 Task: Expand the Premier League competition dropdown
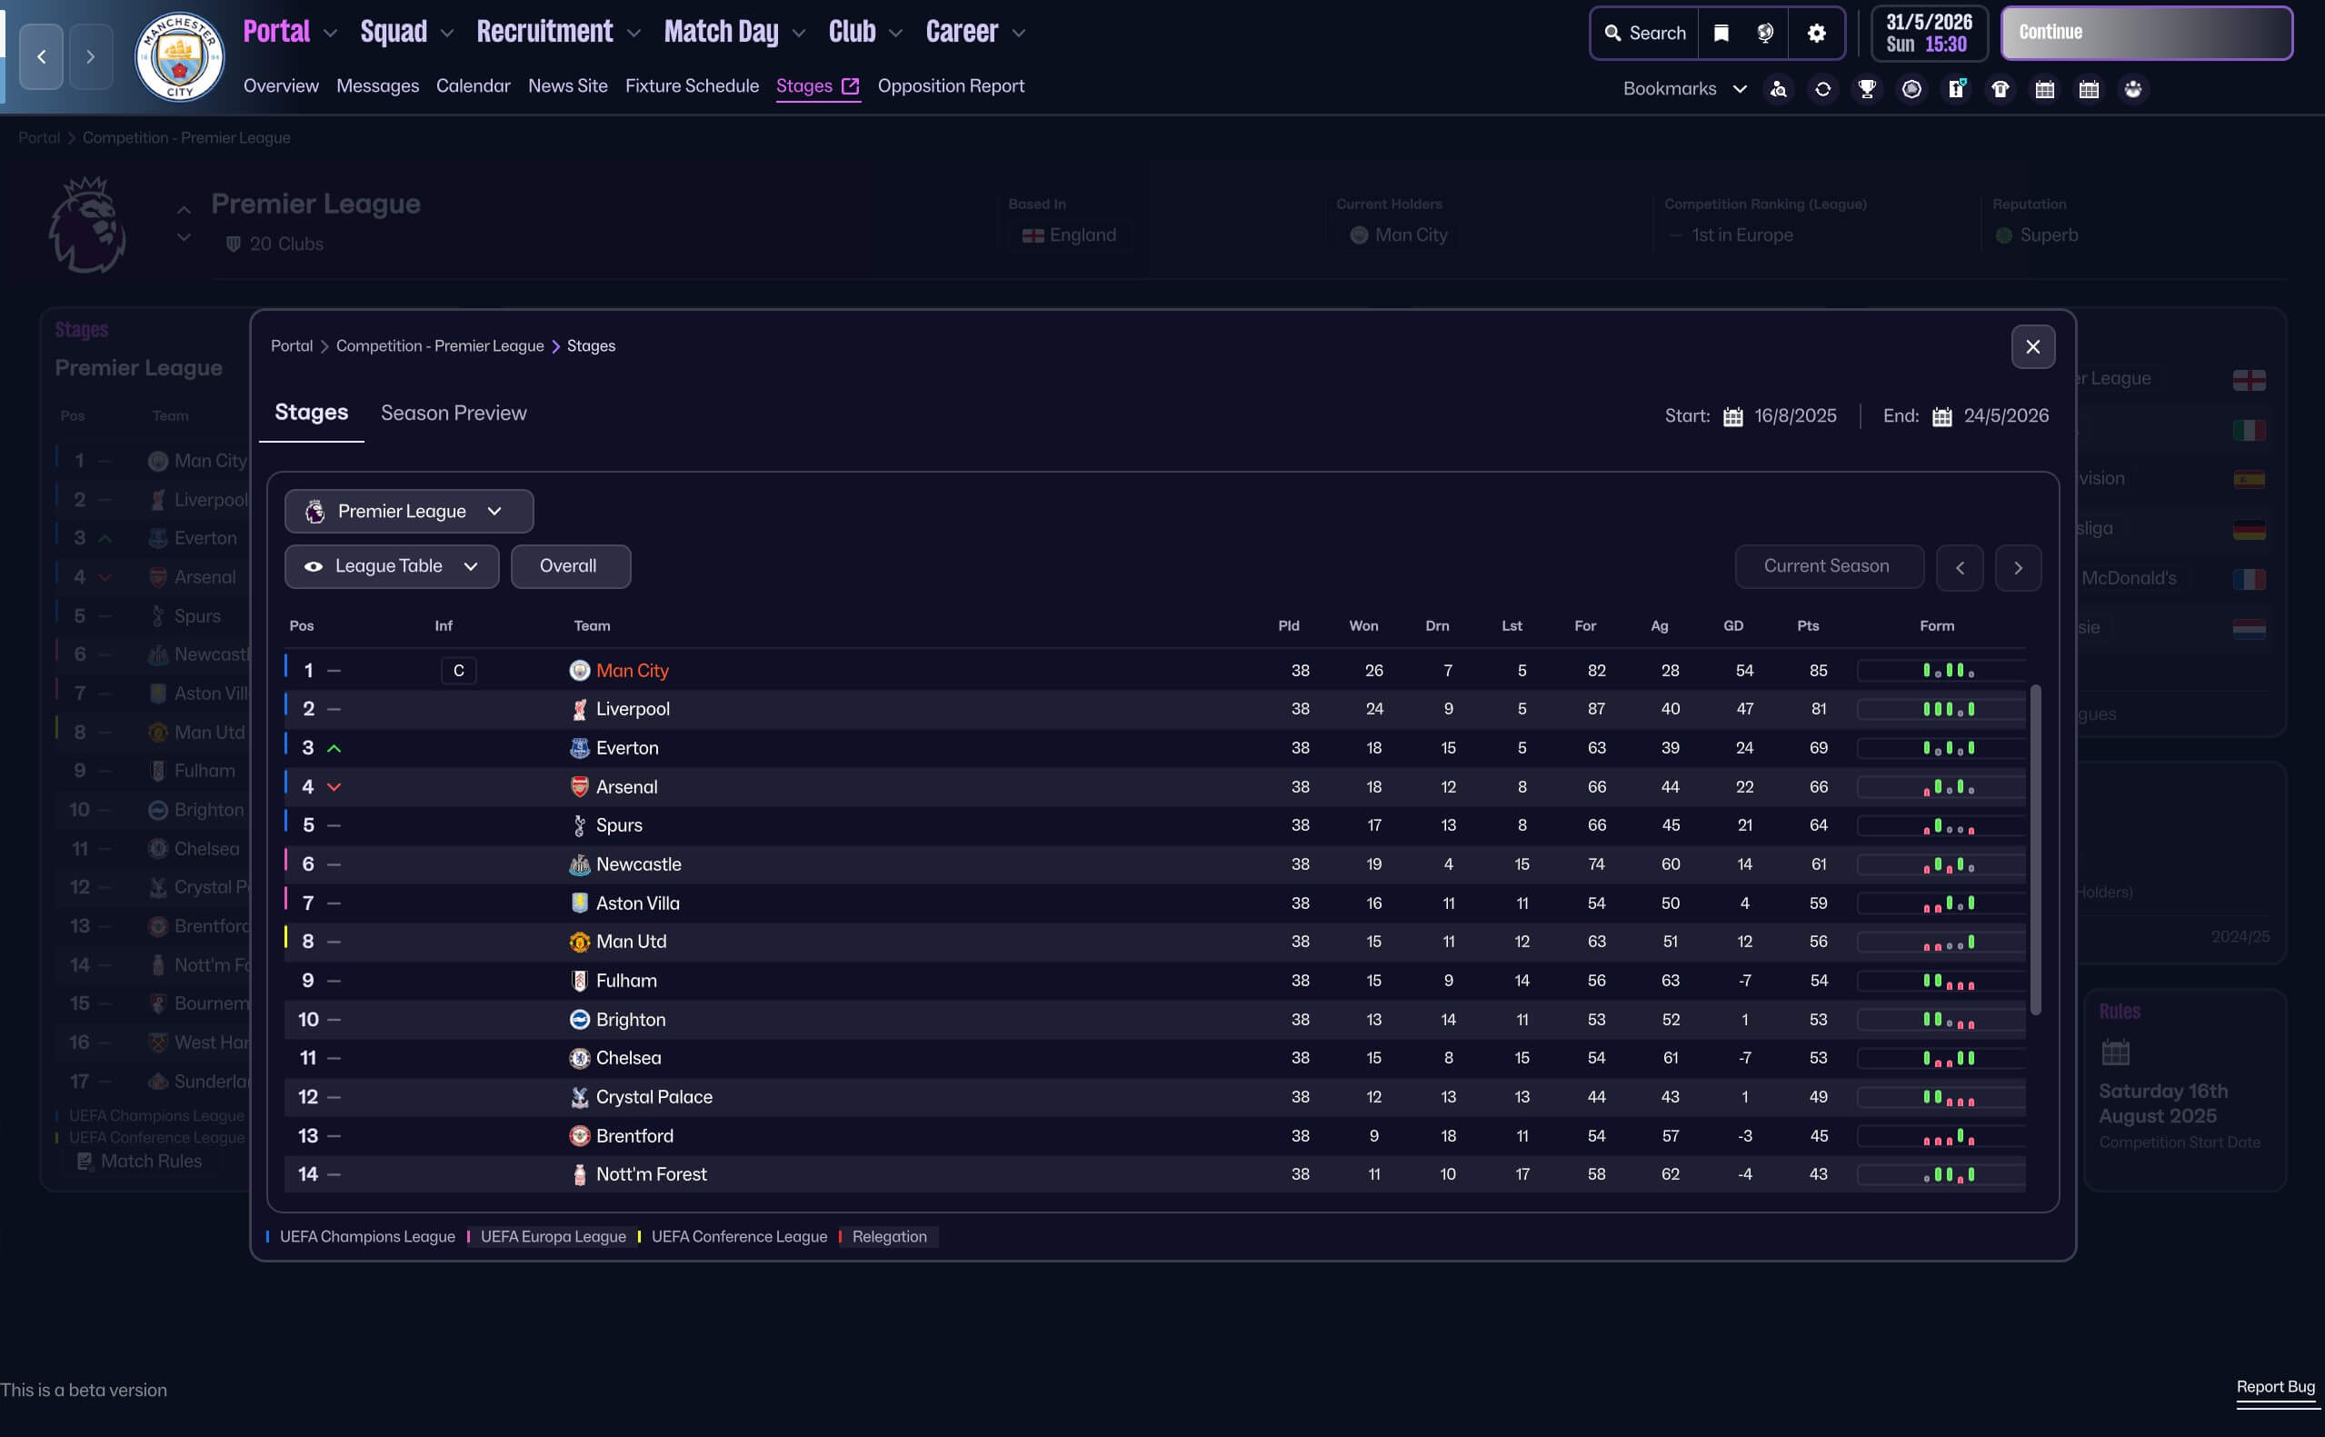[409, 512]
